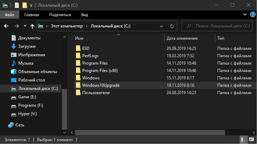Click date 20.09.2019 14:25 of ESD
257x144 pixels.
coord(181,48)
